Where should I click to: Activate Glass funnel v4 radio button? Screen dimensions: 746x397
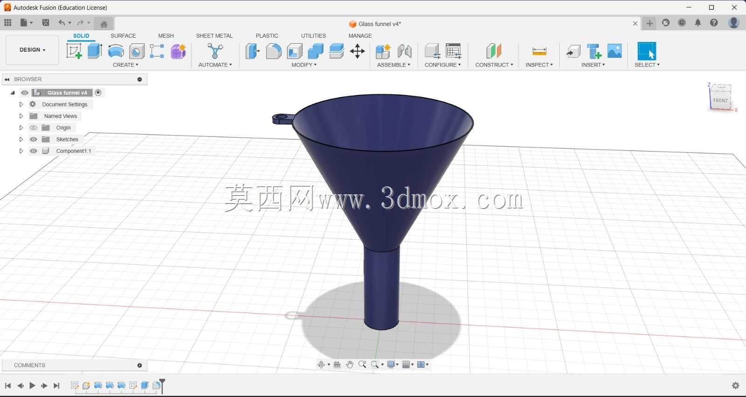click(98, 93)
